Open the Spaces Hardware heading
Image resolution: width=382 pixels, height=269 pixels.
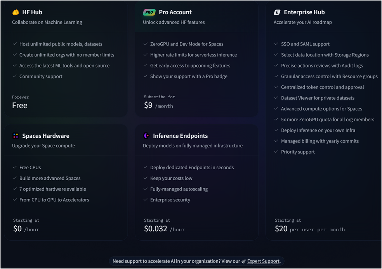point(46,136)
